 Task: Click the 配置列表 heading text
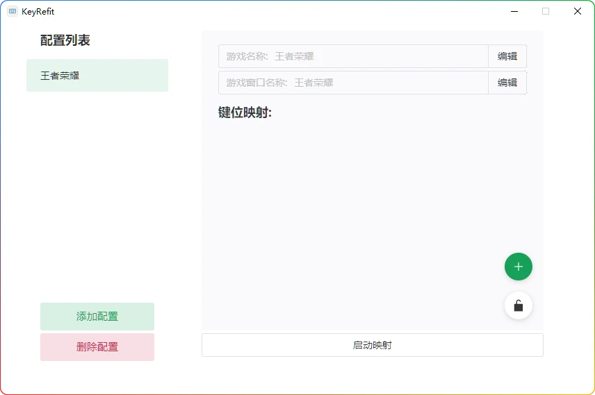point(65,40)
